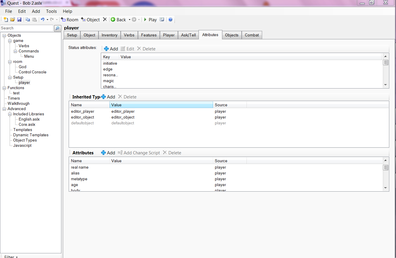
Task: Open the undo history dropdown arrow
Action: click(47, 20)
